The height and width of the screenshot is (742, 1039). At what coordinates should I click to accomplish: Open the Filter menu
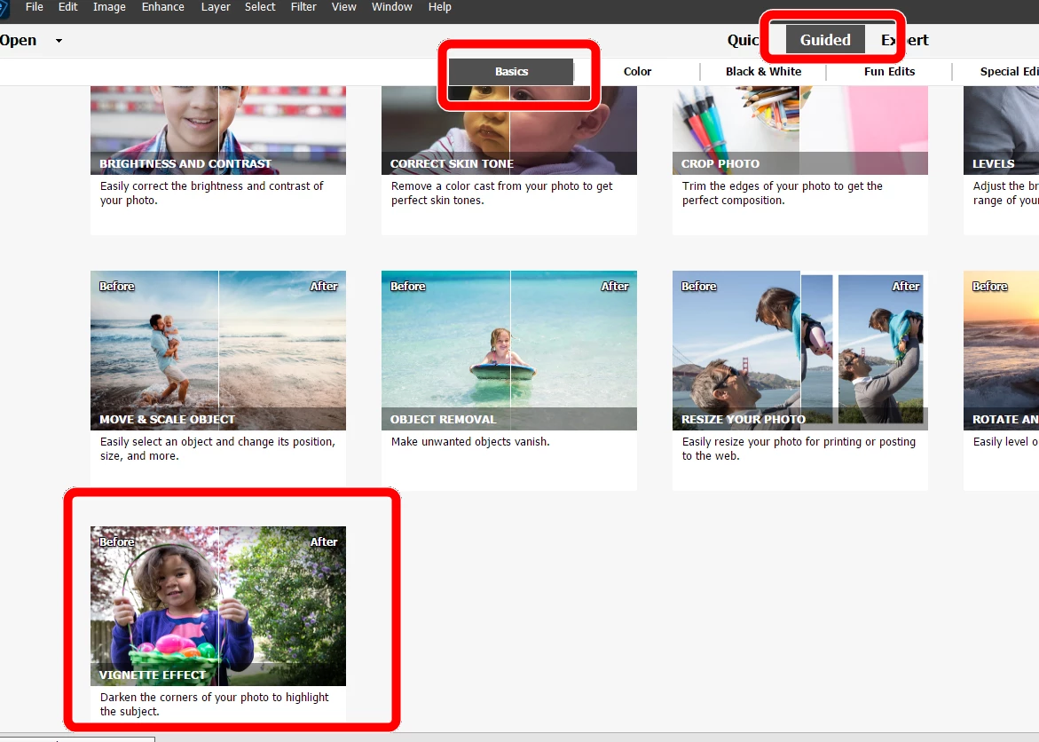pyautogui.click(x=303, y=7)
